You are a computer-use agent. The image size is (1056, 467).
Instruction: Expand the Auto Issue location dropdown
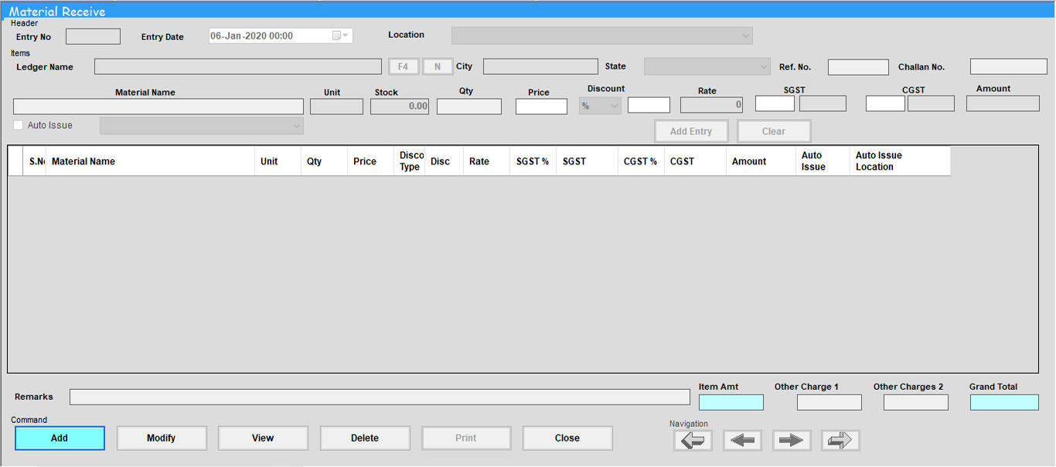point(296,126)
